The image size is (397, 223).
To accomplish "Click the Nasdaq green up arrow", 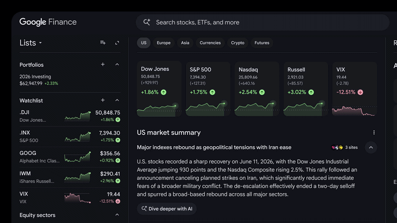I will (x=262, y=92).
